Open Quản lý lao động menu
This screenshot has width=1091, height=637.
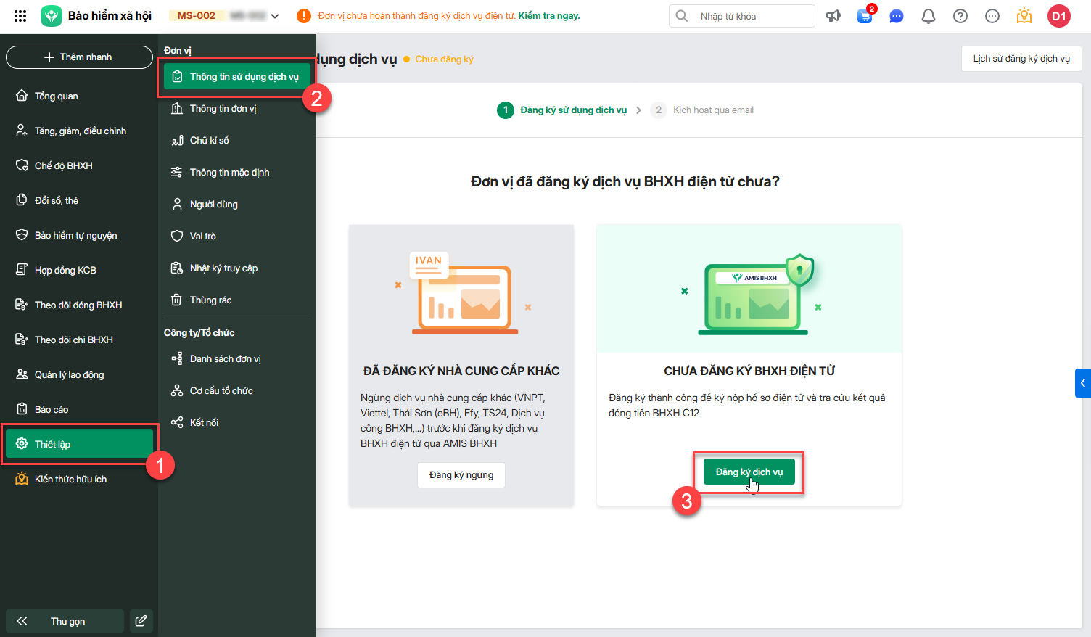click(79, 374)
